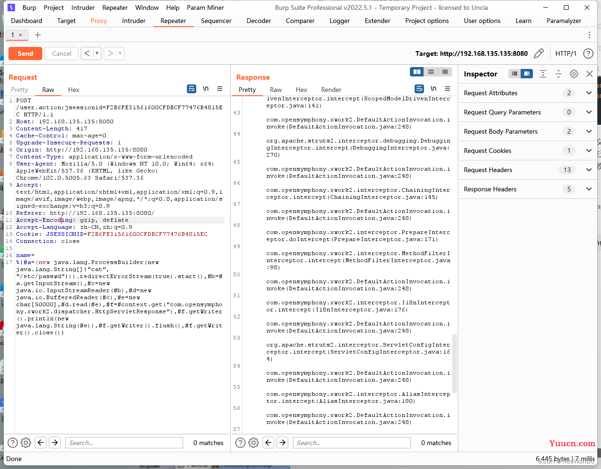Open the Param Miner menu
This screenshot has width=601, height=469.
tap(205, 8)
